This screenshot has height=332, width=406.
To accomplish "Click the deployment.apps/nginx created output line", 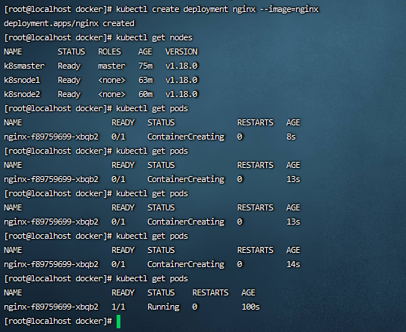I will coord(69,24).
